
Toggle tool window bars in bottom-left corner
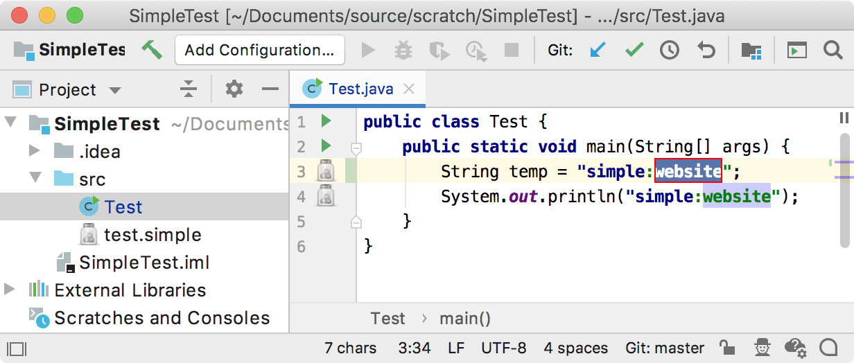17,348
